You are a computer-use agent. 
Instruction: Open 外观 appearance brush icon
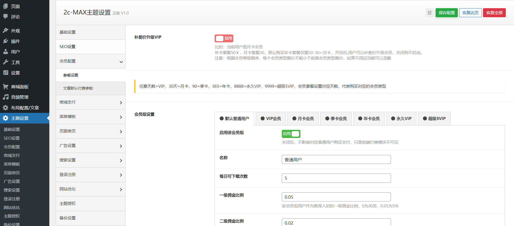(5, 31)
